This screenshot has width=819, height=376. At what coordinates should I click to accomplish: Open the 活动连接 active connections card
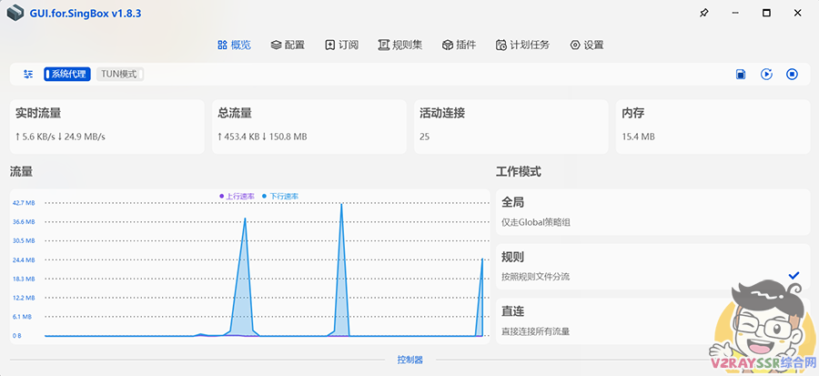click(x=511, y=127)
